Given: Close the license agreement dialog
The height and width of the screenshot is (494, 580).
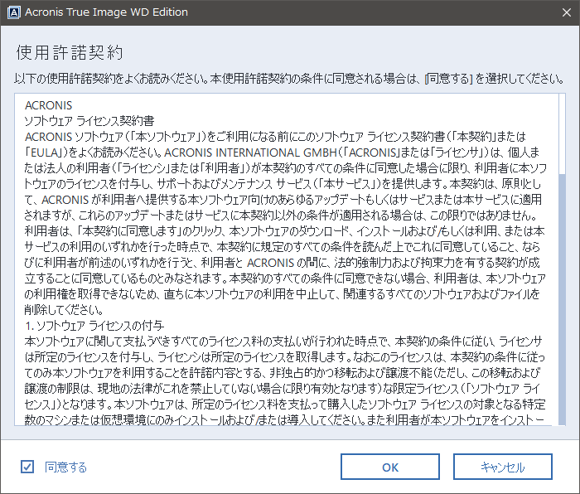Looking at the screenshot, I should pyautogui.click(x=566, y=12).
